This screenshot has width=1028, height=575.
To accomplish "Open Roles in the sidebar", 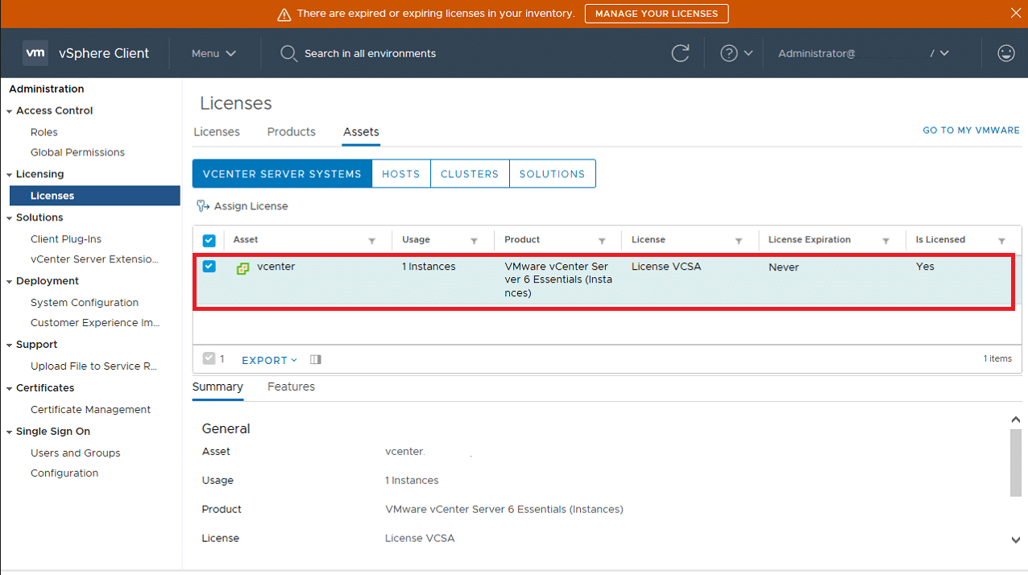I will [x=44, y=132].
